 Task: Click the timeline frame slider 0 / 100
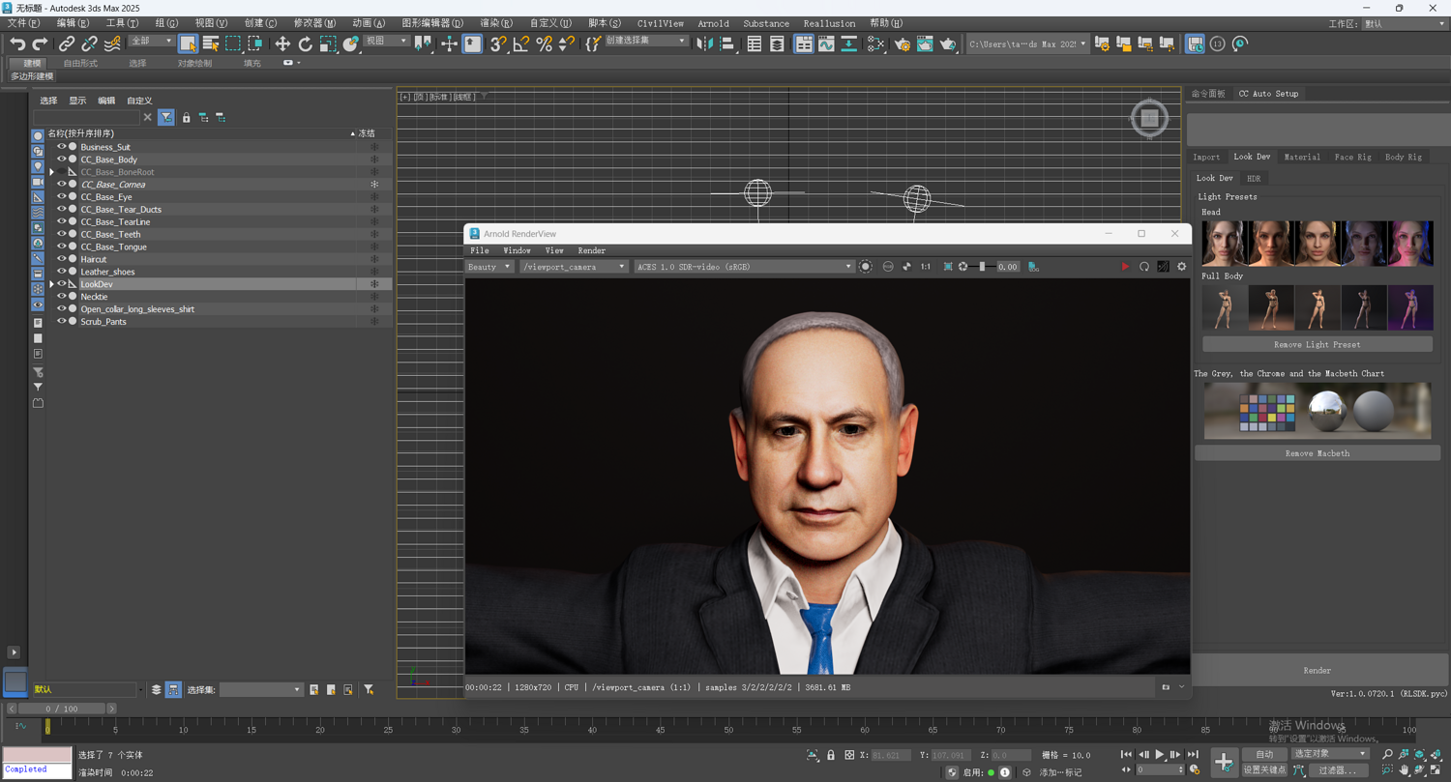click(62, 709)
